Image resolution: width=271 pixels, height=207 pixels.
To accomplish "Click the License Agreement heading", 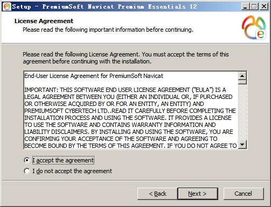I will click(x=44, y=21).
